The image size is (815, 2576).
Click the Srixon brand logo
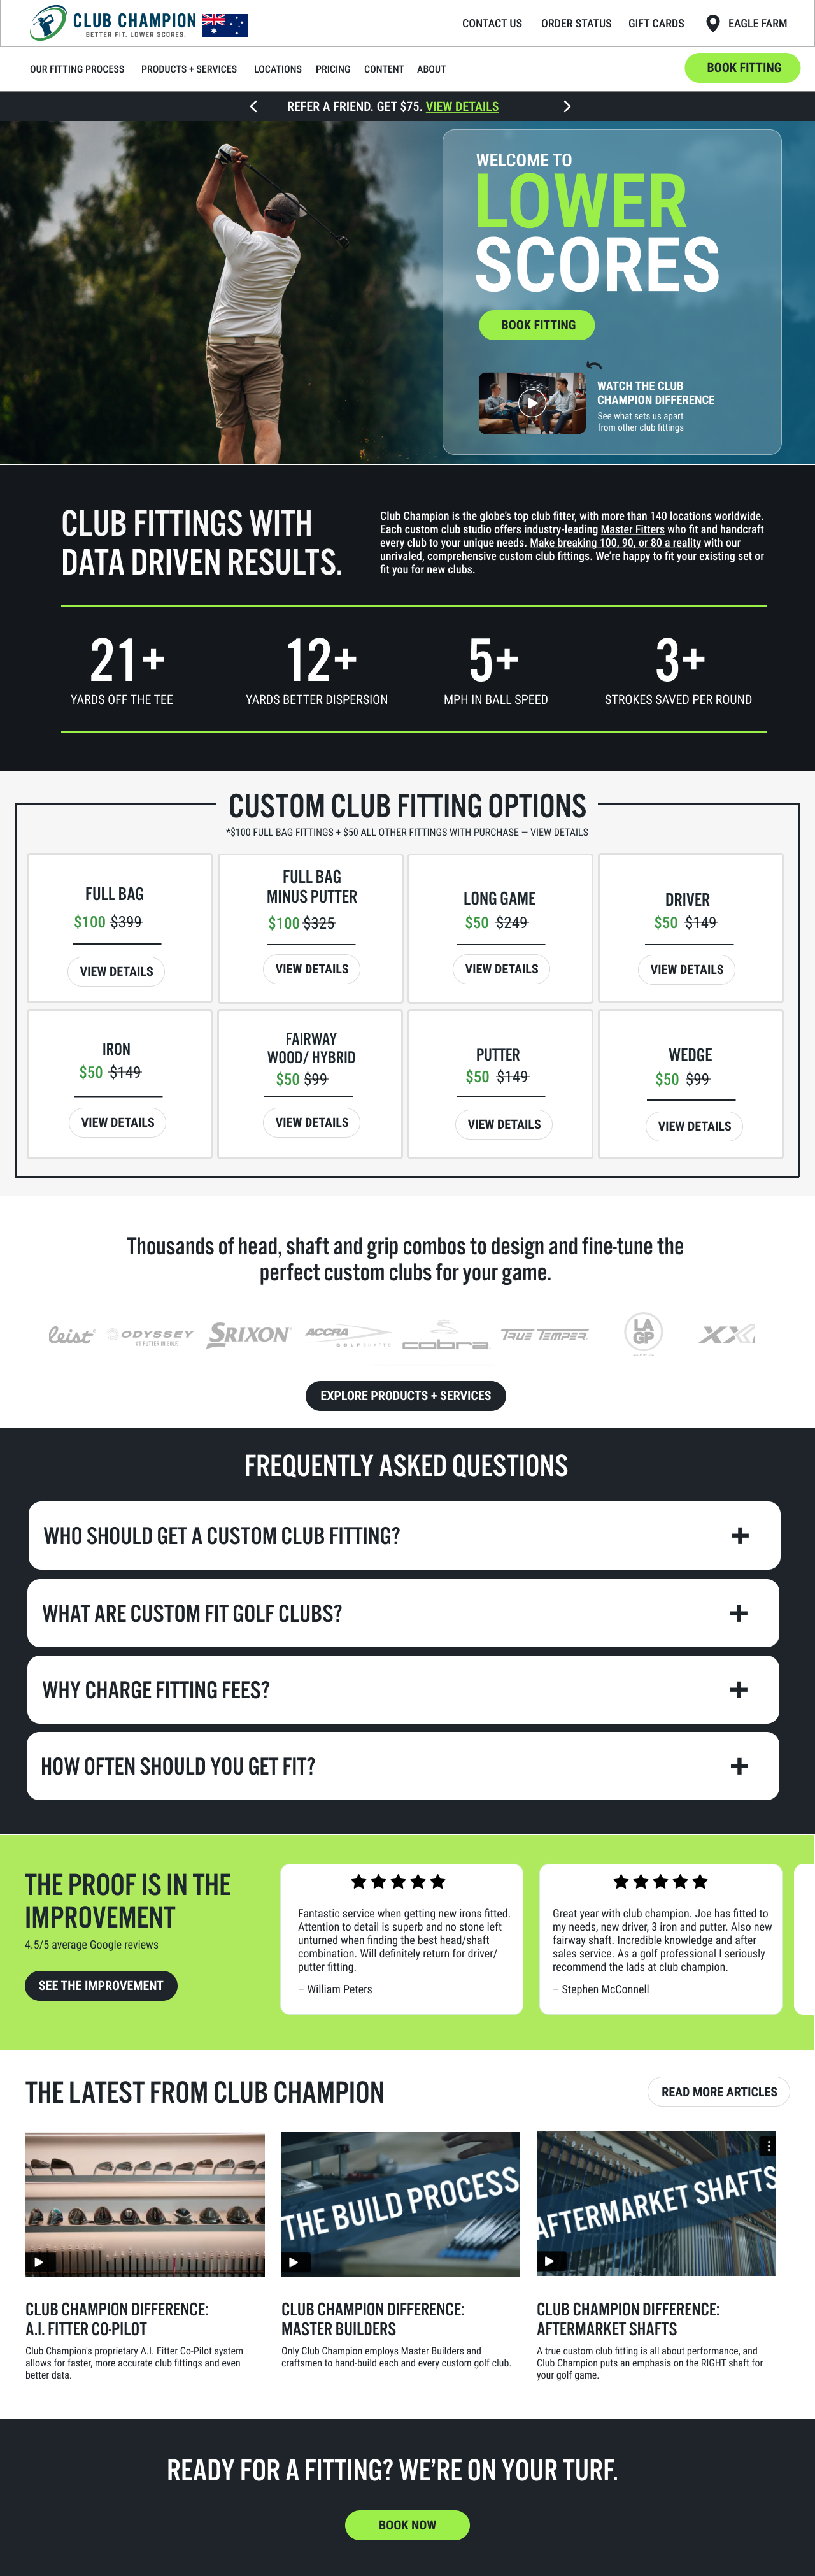(x=248, y=1334)
